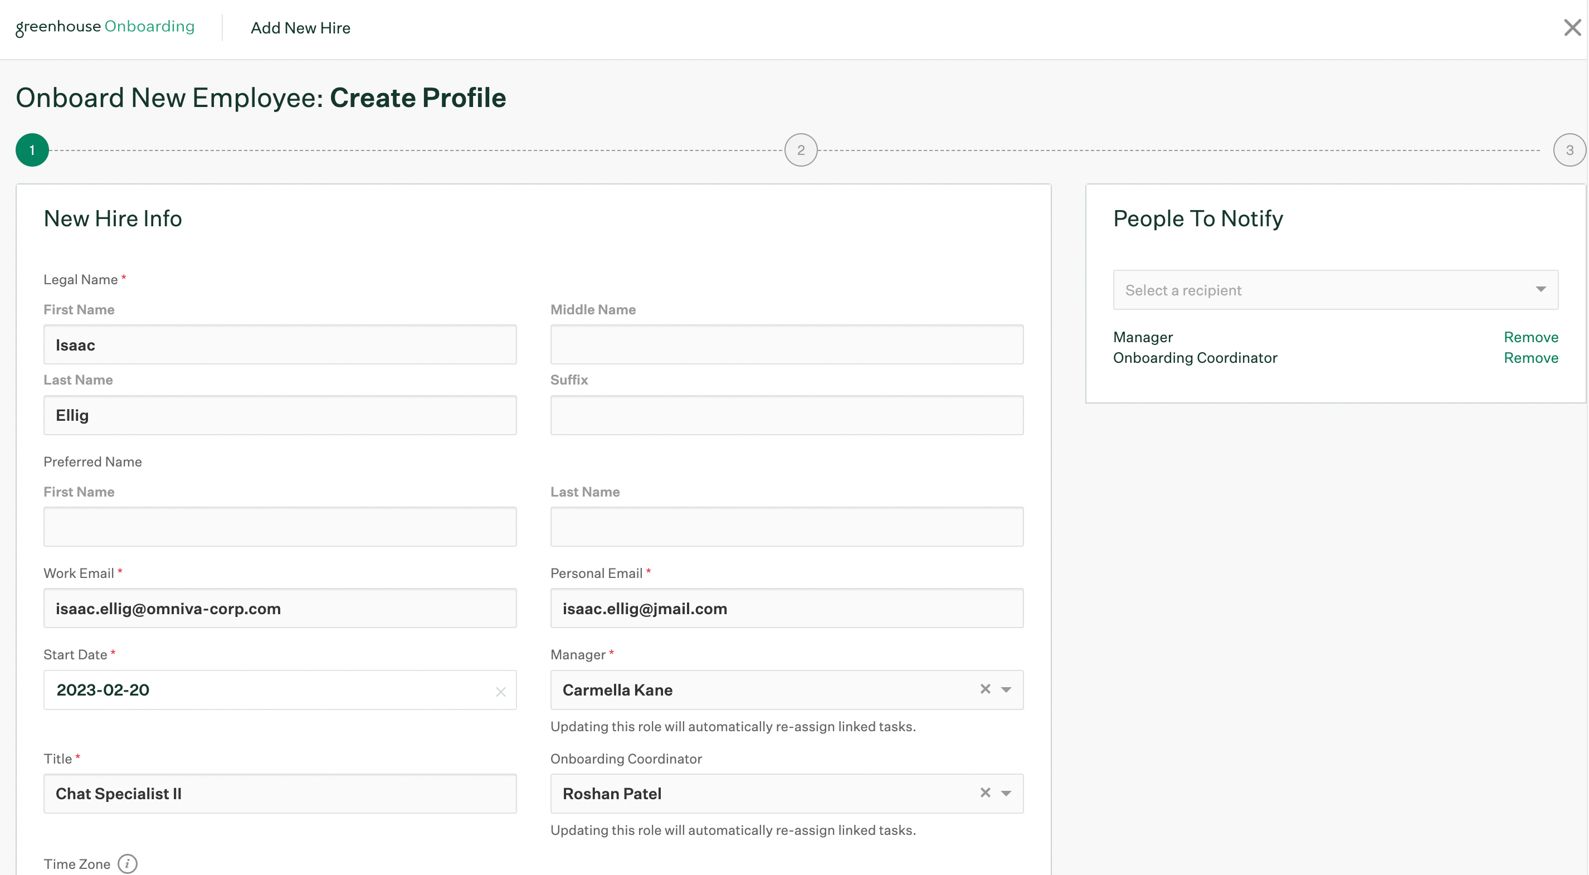Click the Add New Hire header menu item

click(300, 28)
